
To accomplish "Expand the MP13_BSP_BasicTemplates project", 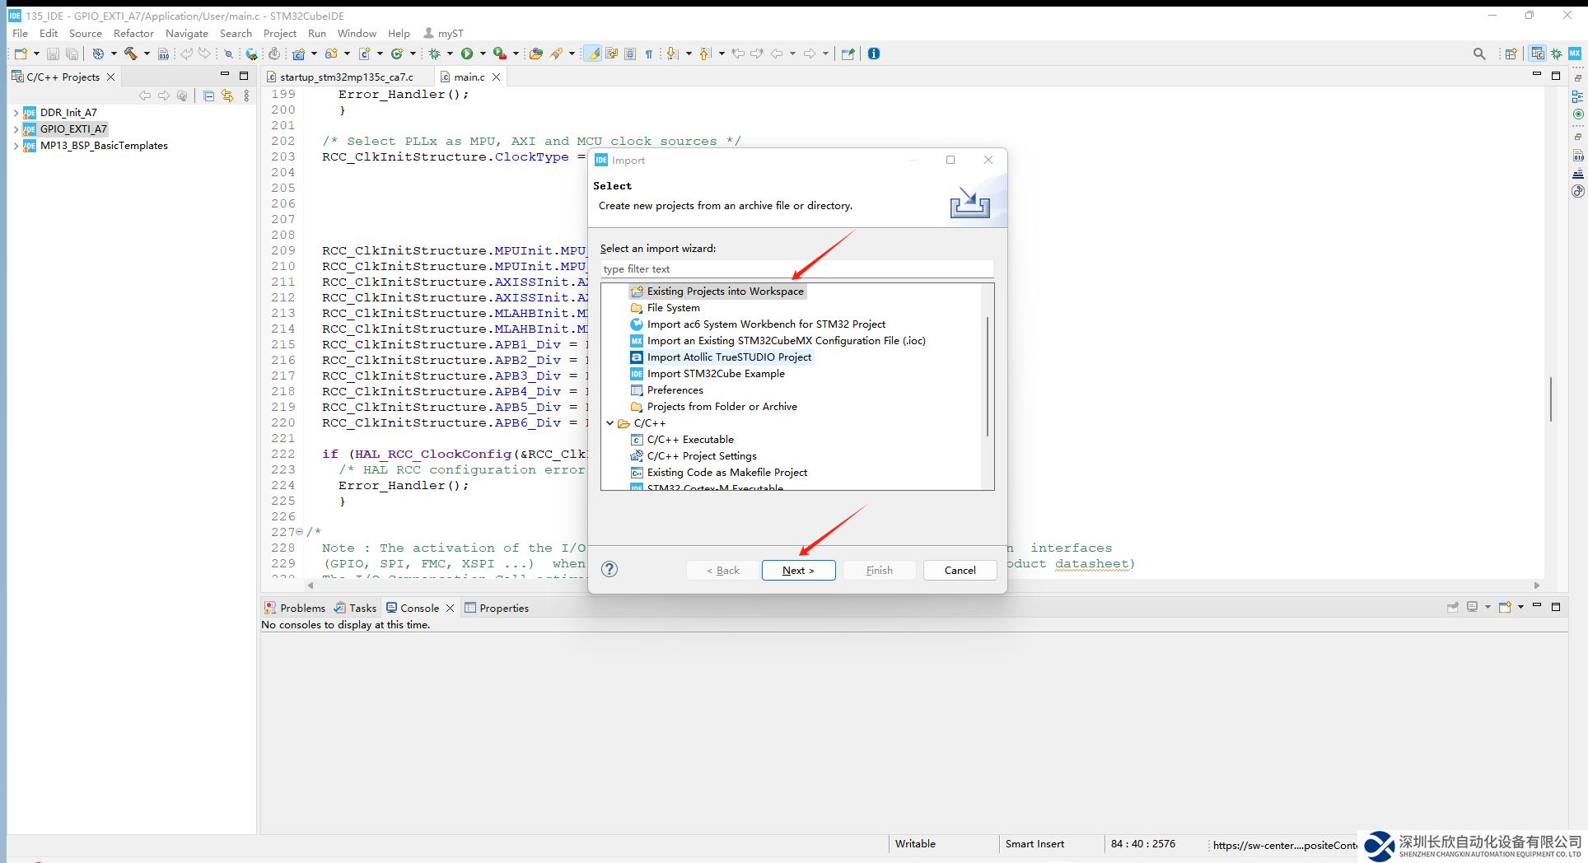I will point(16,146).
